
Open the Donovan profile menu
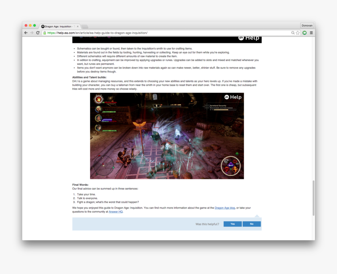point(307,25)
